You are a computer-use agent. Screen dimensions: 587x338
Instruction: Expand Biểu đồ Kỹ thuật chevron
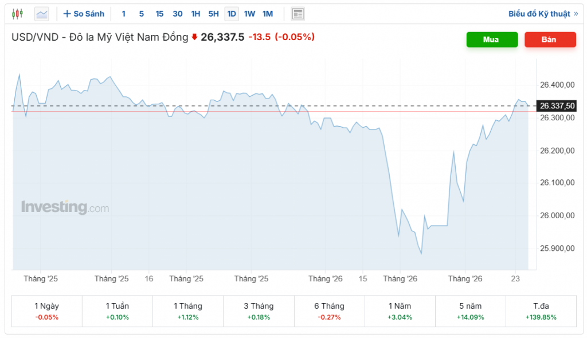click(576, 14)
